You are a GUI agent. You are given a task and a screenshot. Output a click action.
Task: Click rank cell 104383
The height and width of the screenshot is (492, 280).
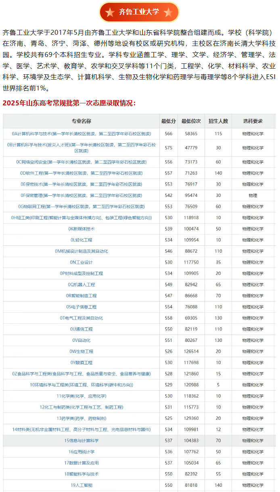[191, 441]
